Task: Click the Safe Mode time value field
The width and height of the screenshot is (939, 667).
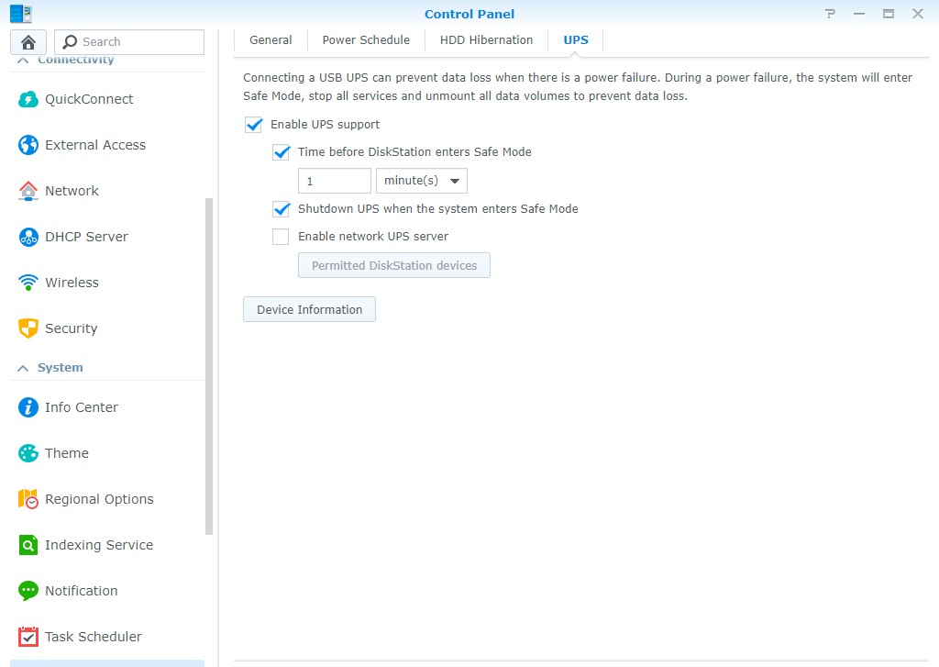Action: pyautogui.click(x=335, y=181)
